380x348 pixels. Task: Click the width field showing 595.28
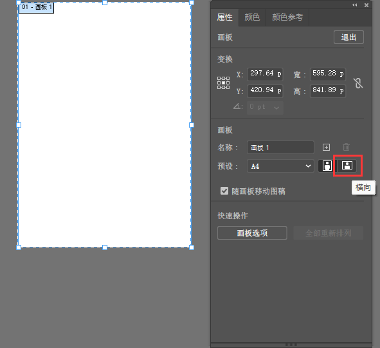tap(328, 73)
